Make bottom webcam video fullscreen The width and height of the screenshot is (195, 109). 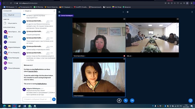coord(124,59)
